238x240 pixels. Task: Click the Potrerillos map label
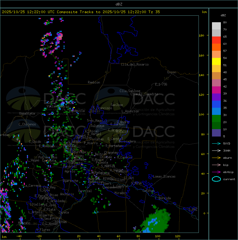[48, 157]
